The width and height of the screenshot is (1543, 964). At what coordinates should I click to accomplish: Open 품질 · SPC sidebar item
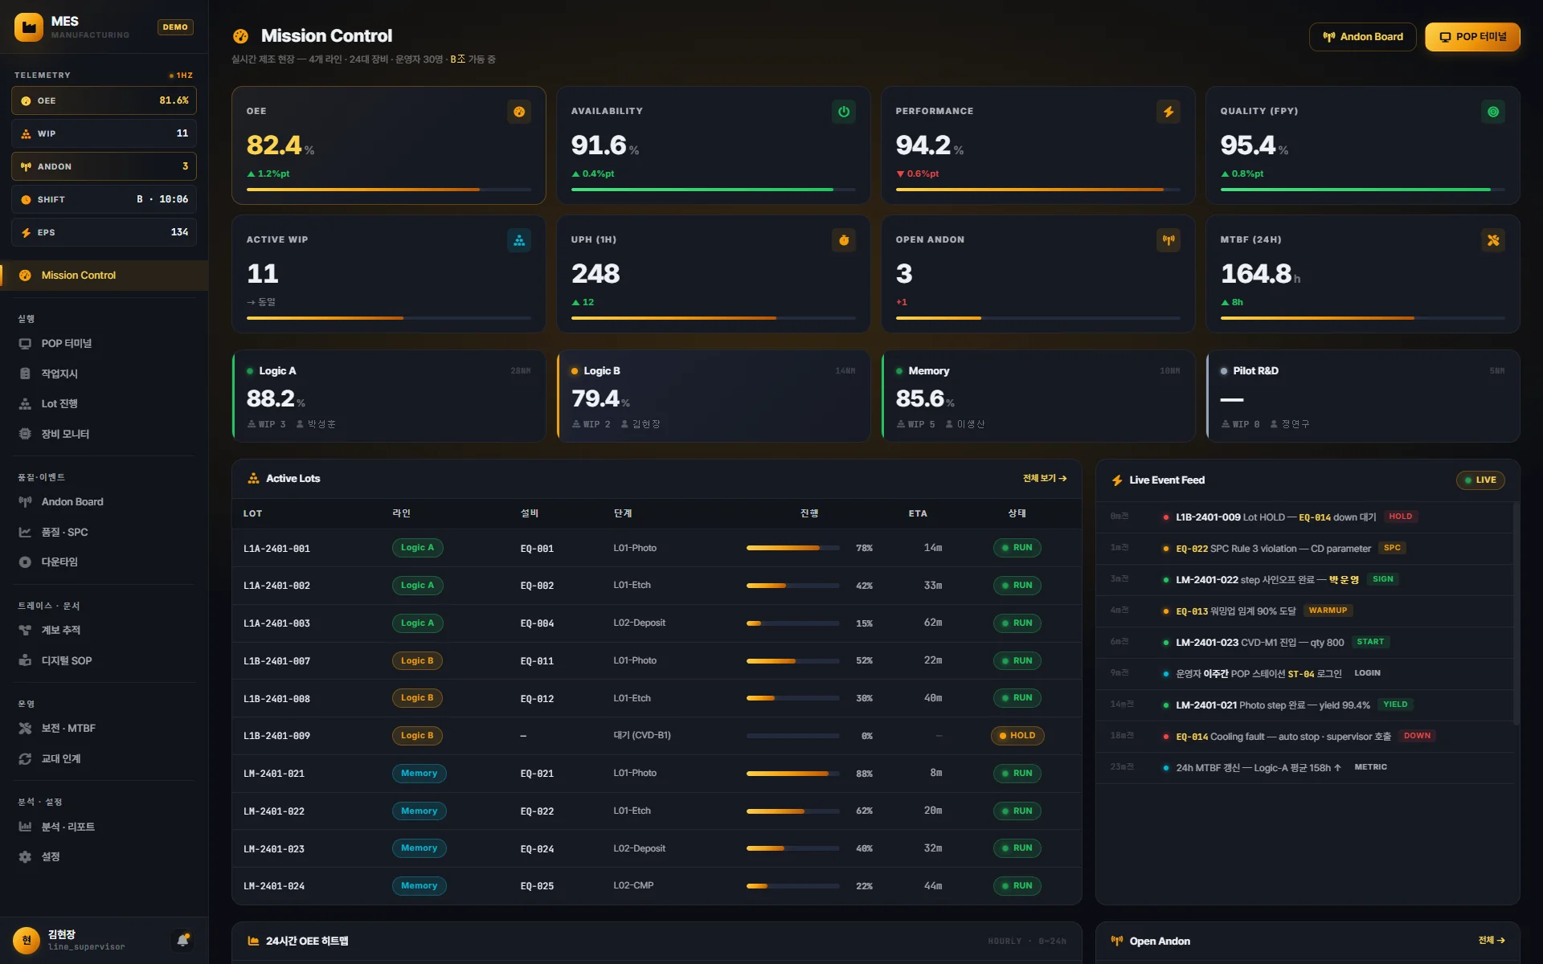[x=104, y=533]
